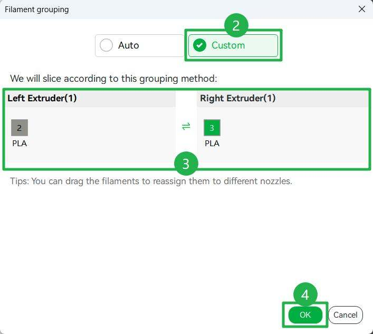Click the green step 2 badge
Screen dimensions: 373x334
pos(236,25)
